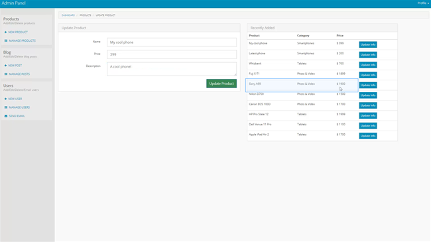Click Update Info for Latest phone
Viewport: 431px width, 242px height.
point(368,55)
